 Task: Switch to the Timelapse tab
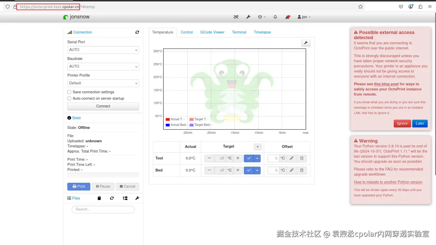[x=262, y=32]
